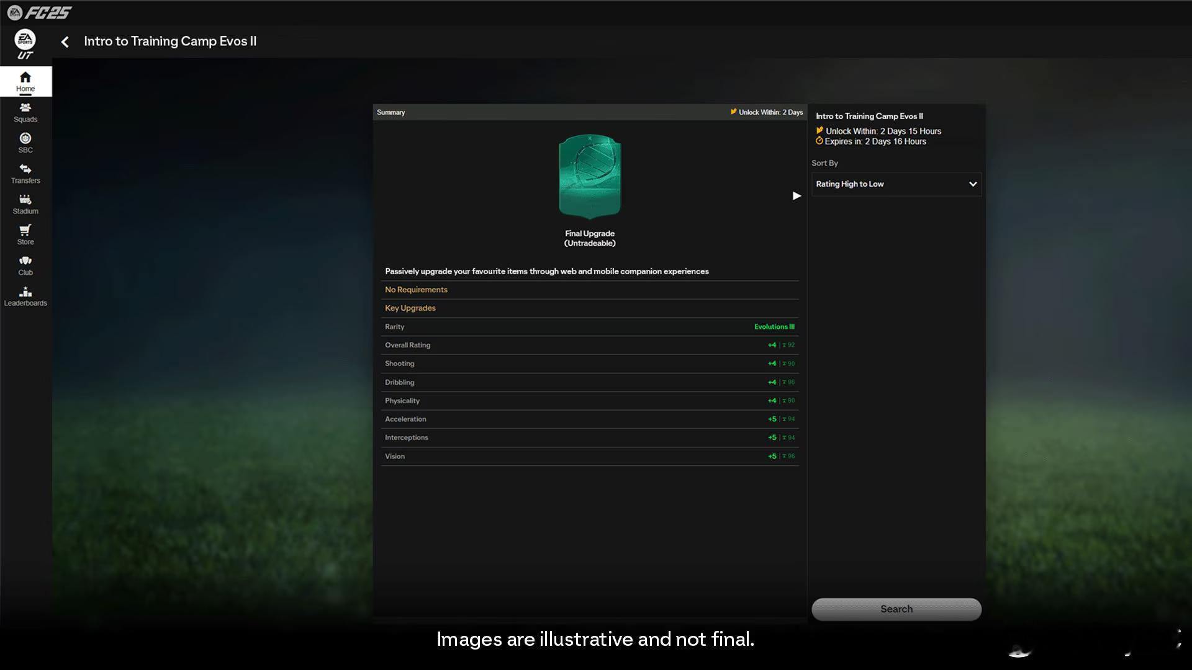
Task: Click the Evolutions III rarity value
Action: 774,327
